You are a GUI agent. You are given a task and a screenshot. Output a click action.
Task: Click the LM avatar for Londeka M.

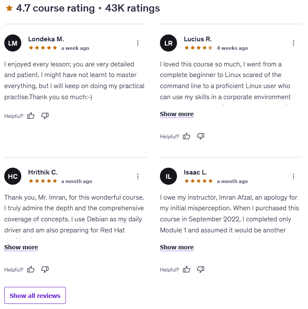point(13,43)
